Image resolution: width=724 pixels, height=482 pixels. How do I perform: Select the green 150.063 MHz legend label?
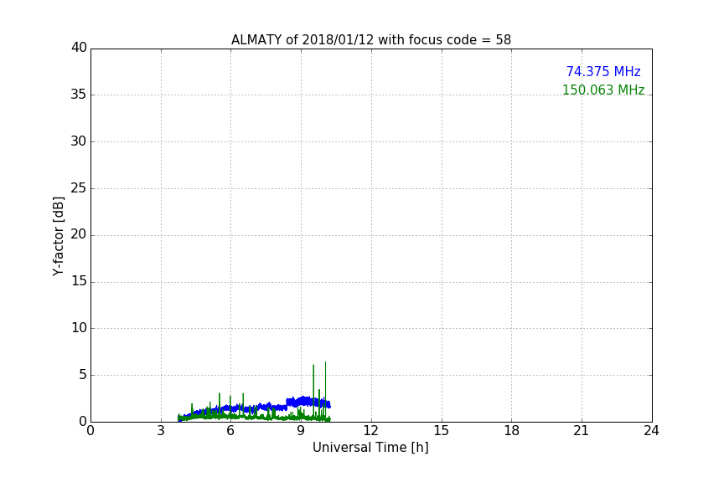coord(603,90)
